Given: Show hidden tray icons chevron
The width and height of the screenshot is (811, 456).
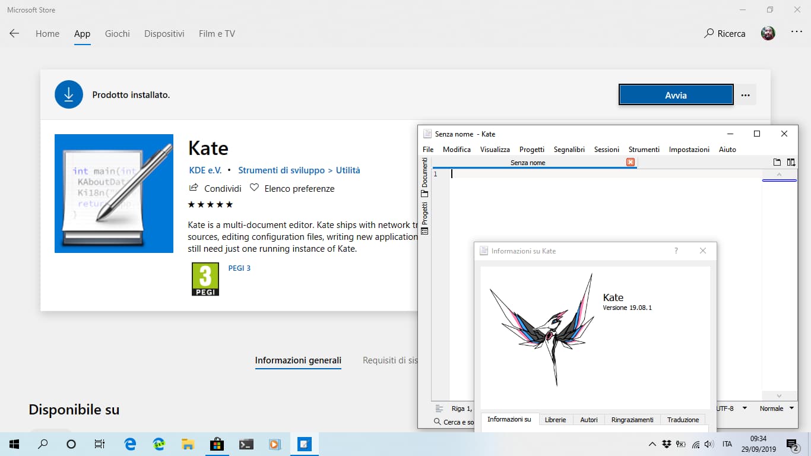Looking at the screenshot, I should [x=652, y=444].
